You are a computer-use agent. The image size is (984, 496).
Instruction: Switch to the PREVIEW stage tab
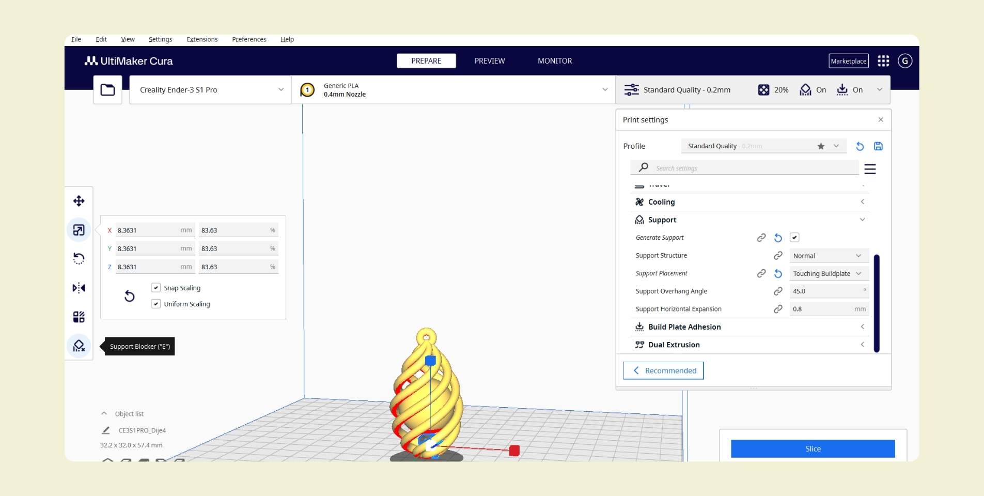[x=490, y=61]
